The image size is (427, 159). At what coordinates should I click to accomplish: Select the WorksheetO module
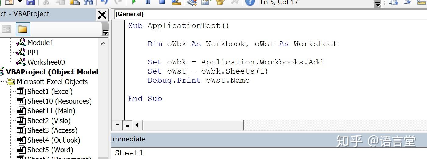(x=46, y=62)
